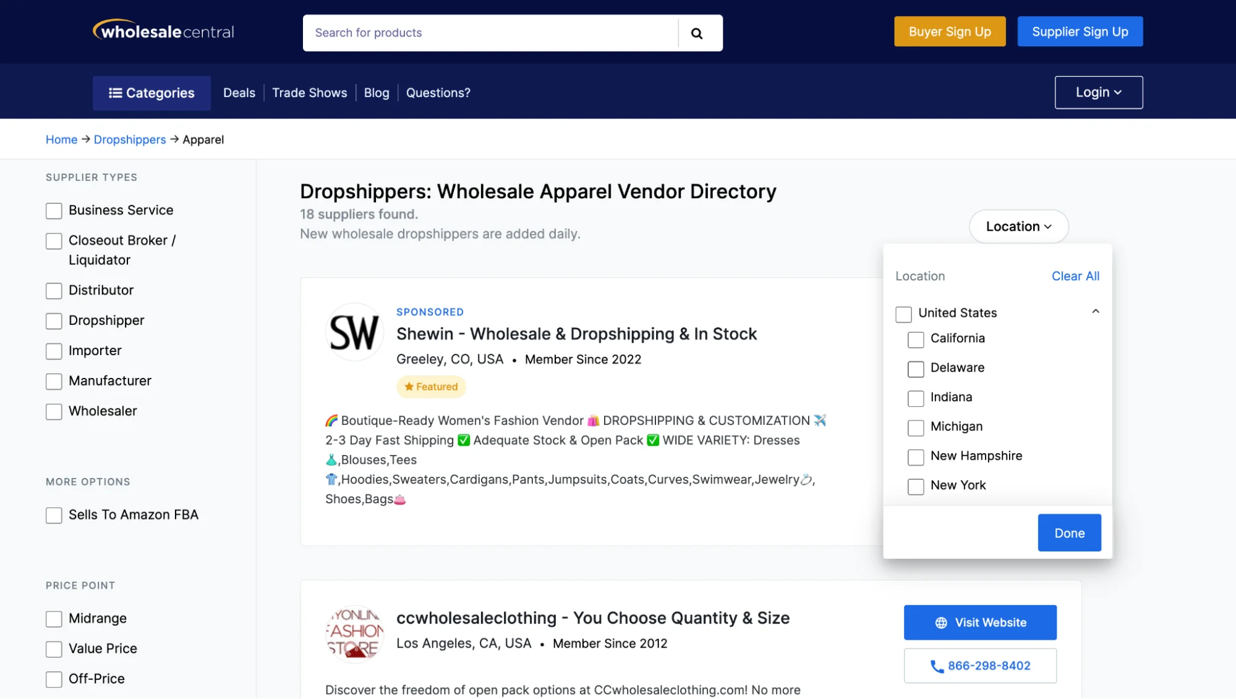Check the California location checkbox

tap(916, 339)
